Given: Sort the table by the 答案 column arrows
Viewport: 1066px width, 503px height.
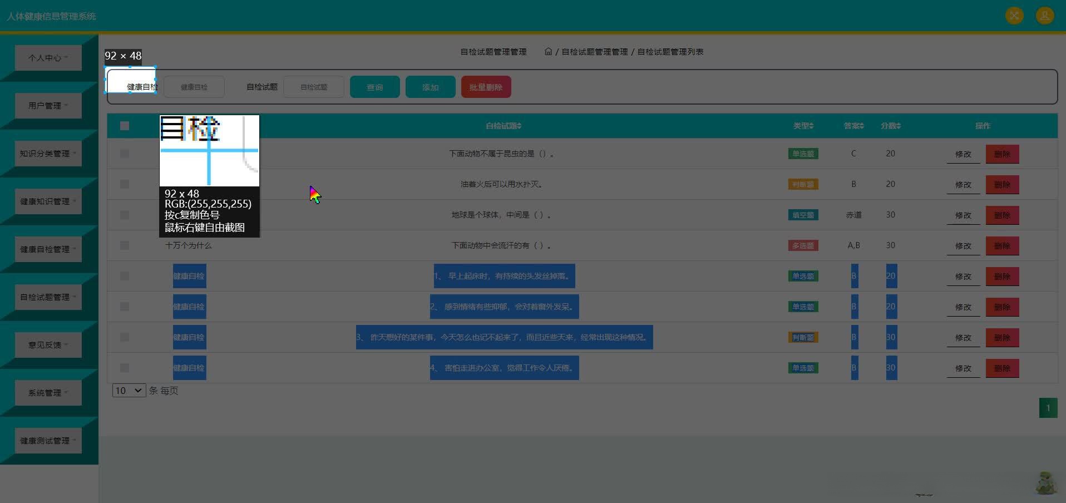Looking at the screenshot, I should point(862,126).
